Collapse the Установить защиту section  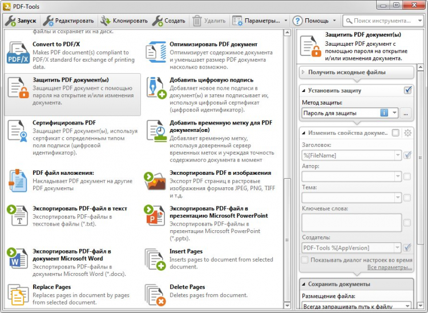(x=303, y=91)
